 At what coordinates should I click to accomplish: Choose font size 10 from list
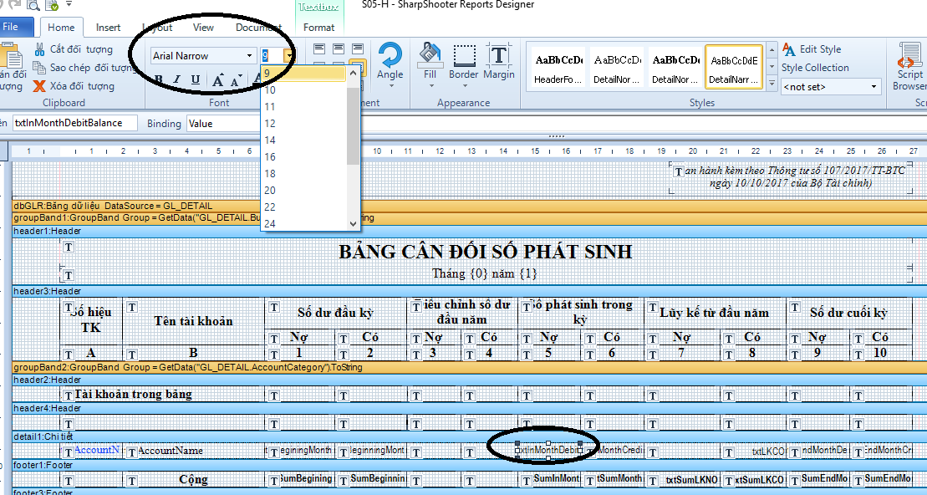(x=303, y=90)
